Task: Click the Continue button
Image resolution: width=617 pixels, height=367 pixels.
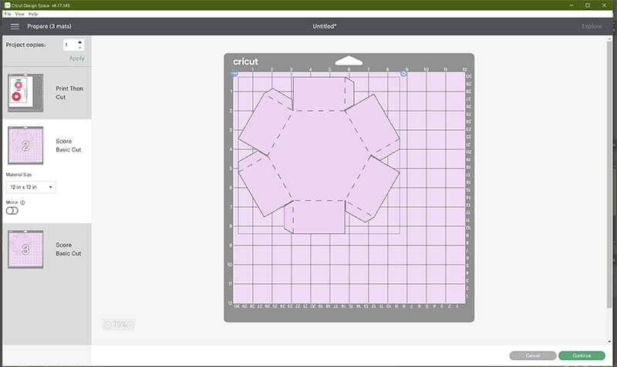Action: click(582, 355)
